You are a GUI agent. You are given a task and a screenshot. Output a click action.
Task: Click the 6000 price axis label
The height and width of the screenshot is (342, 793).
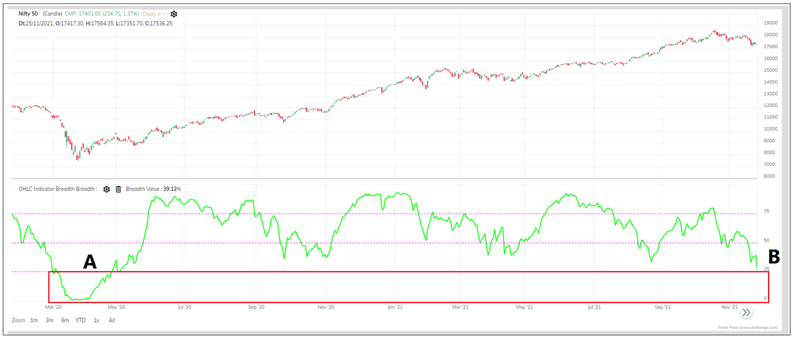click(771, 177)
